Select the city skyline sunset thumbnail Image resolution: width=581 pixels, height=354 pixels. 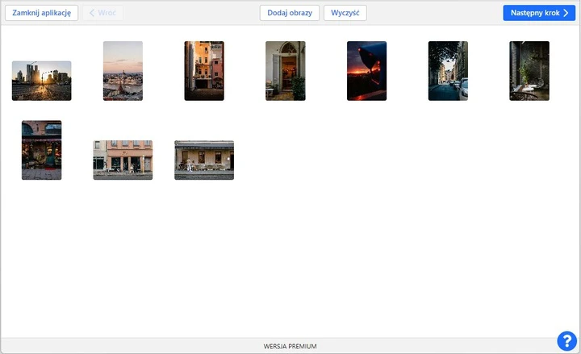point(41,81)
